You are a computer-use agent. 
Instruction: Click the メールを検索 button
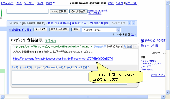click(59, 11)
